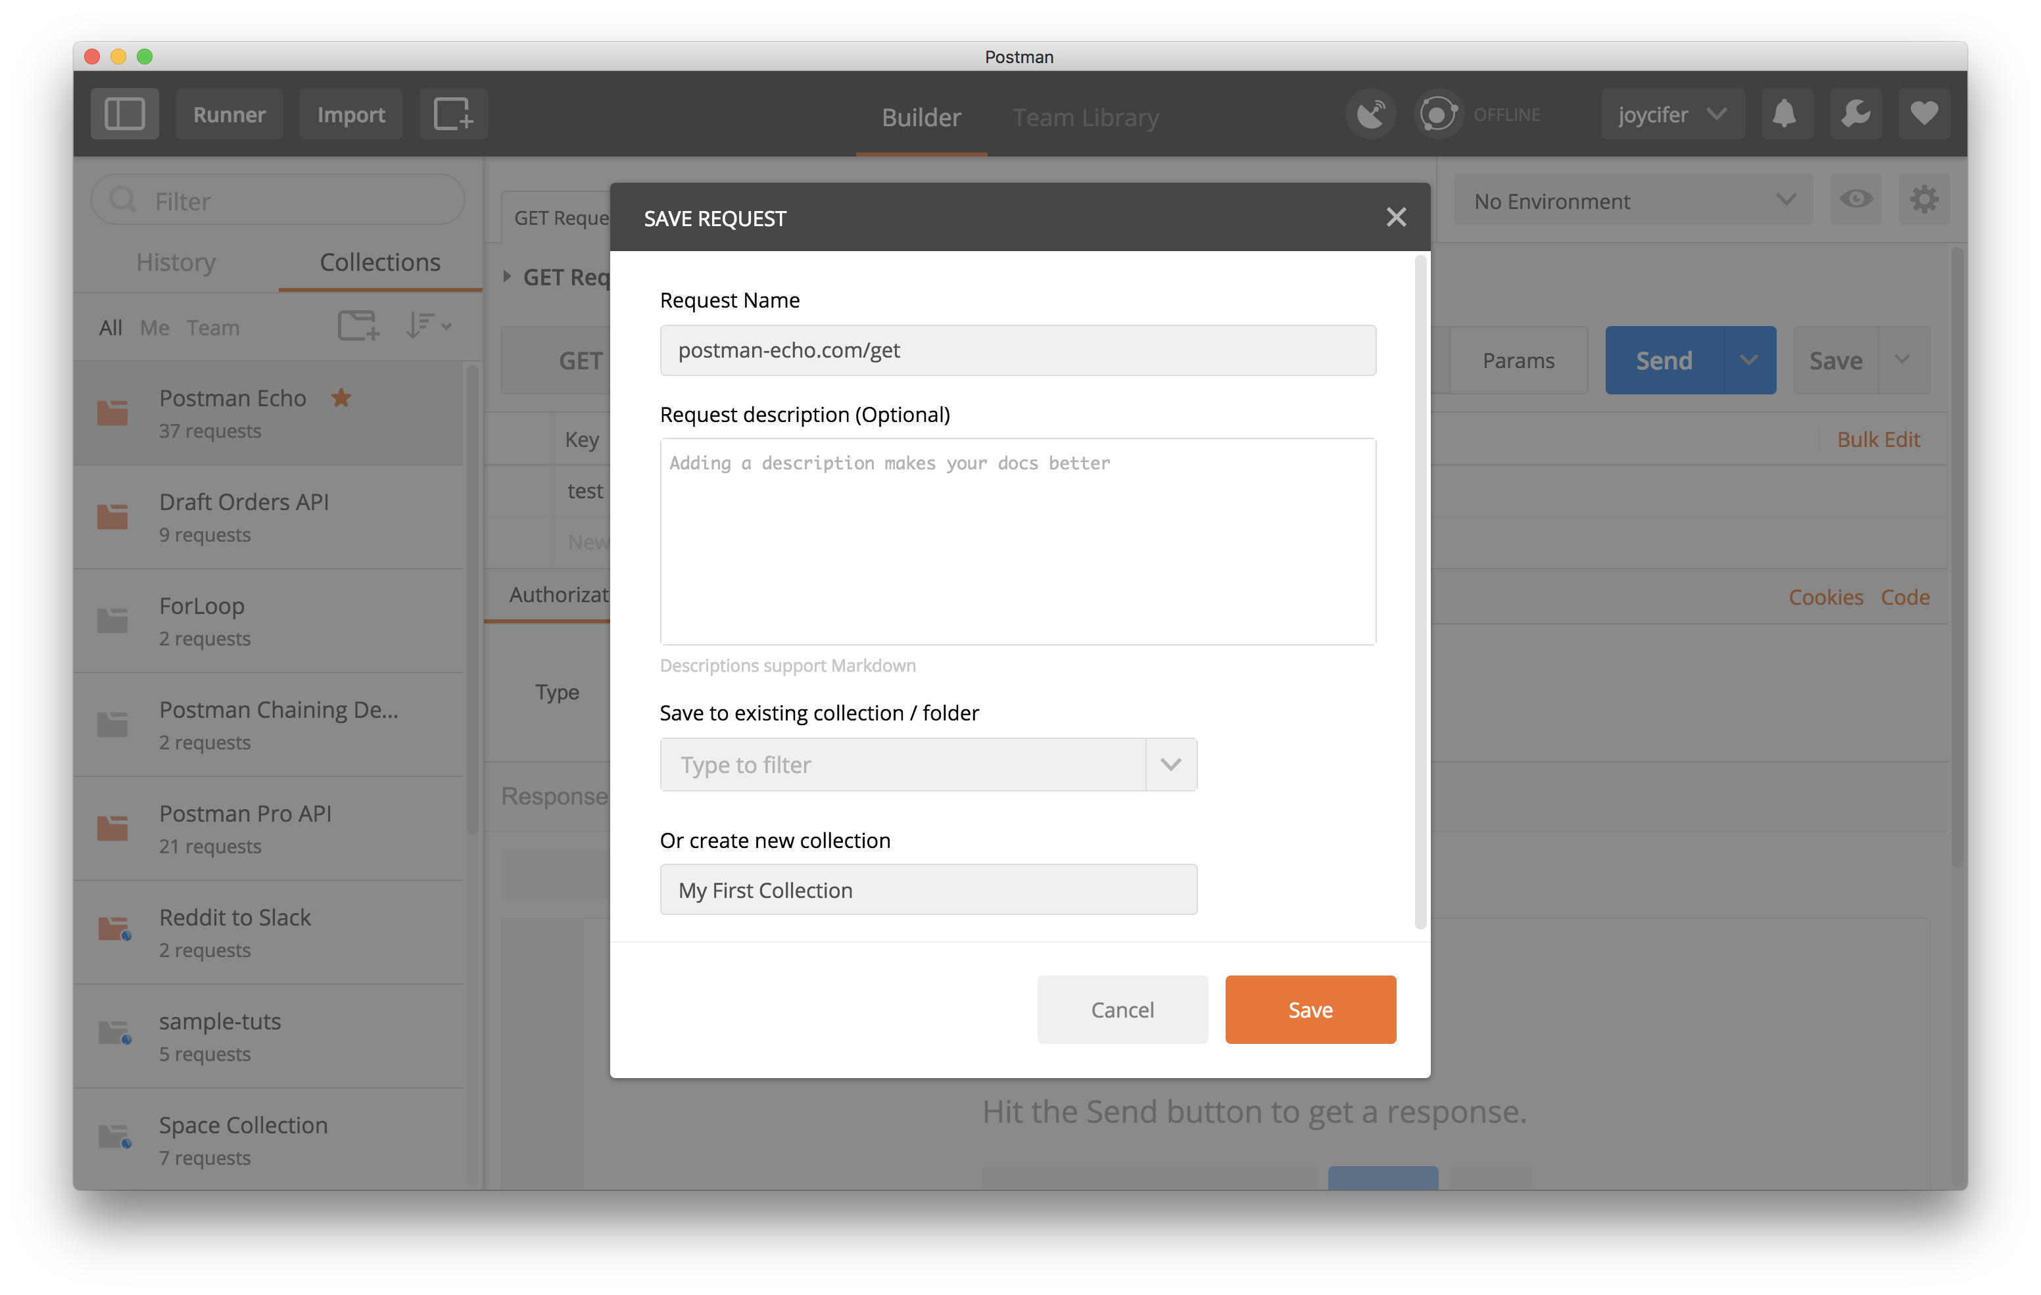This screenshot has width=2041, height=1295.
Task: Open the sample-tuts collection
Action: 269,1035
